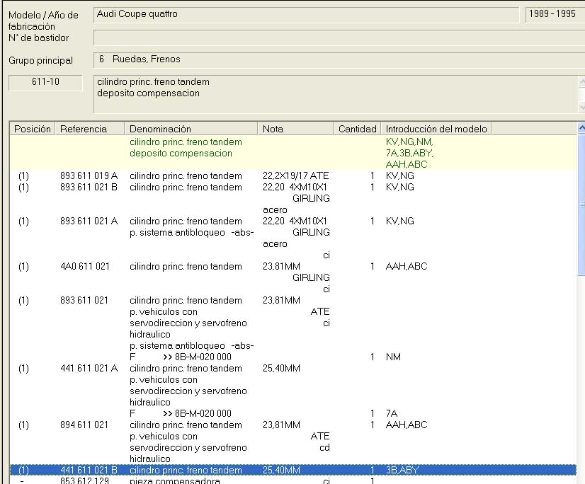Click the Cantidad column header
585x484 pixels.
[x=357, y=129]
